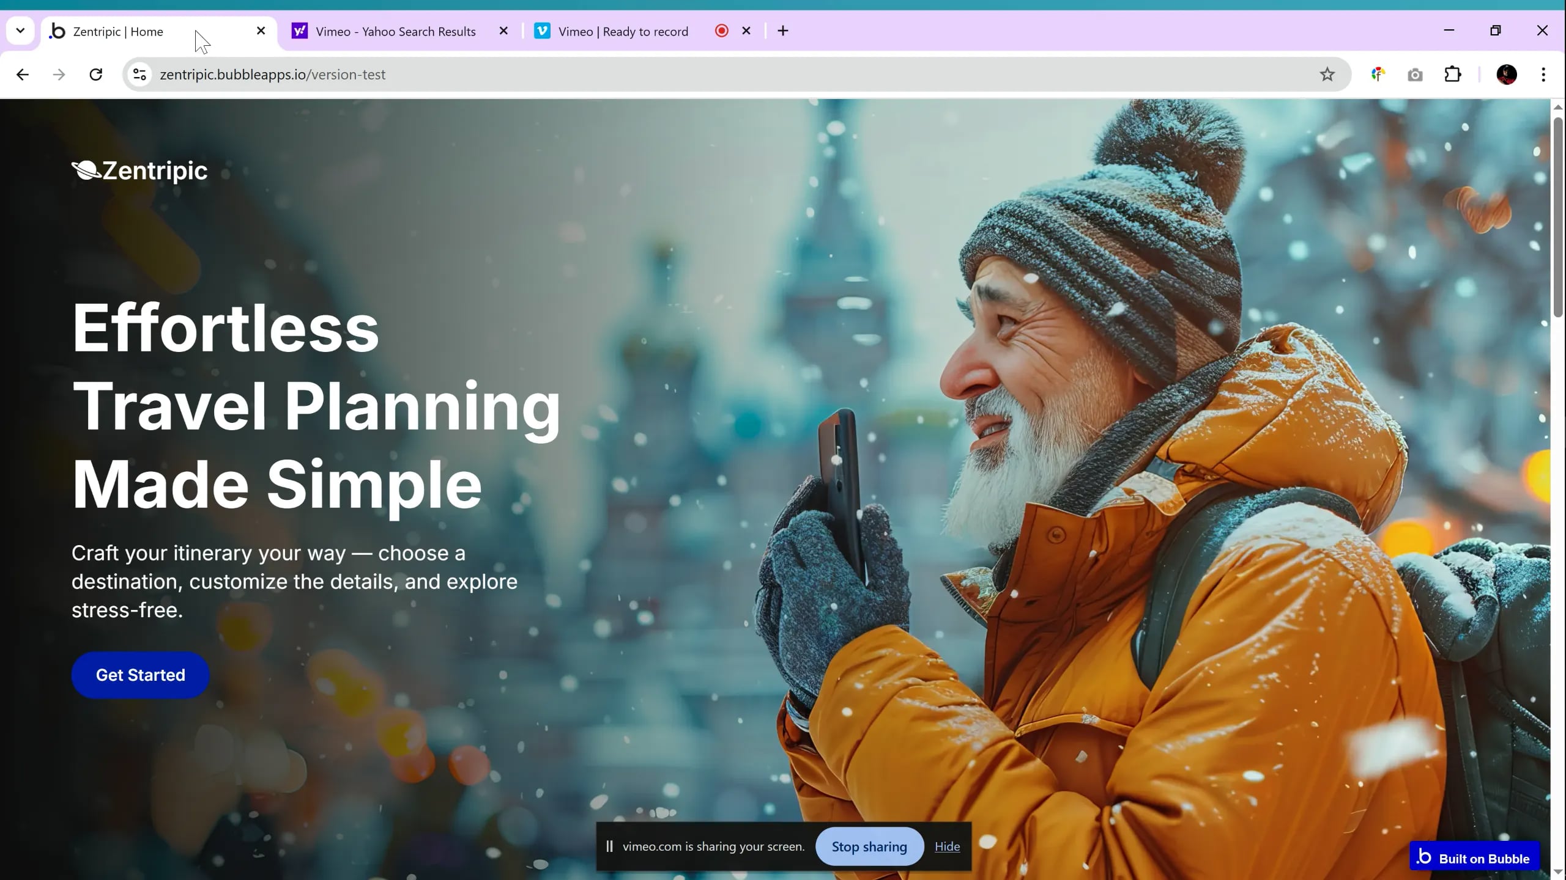Close the Yahoo Search Results tab
The image size is (1566, 880).
point(503,31)
